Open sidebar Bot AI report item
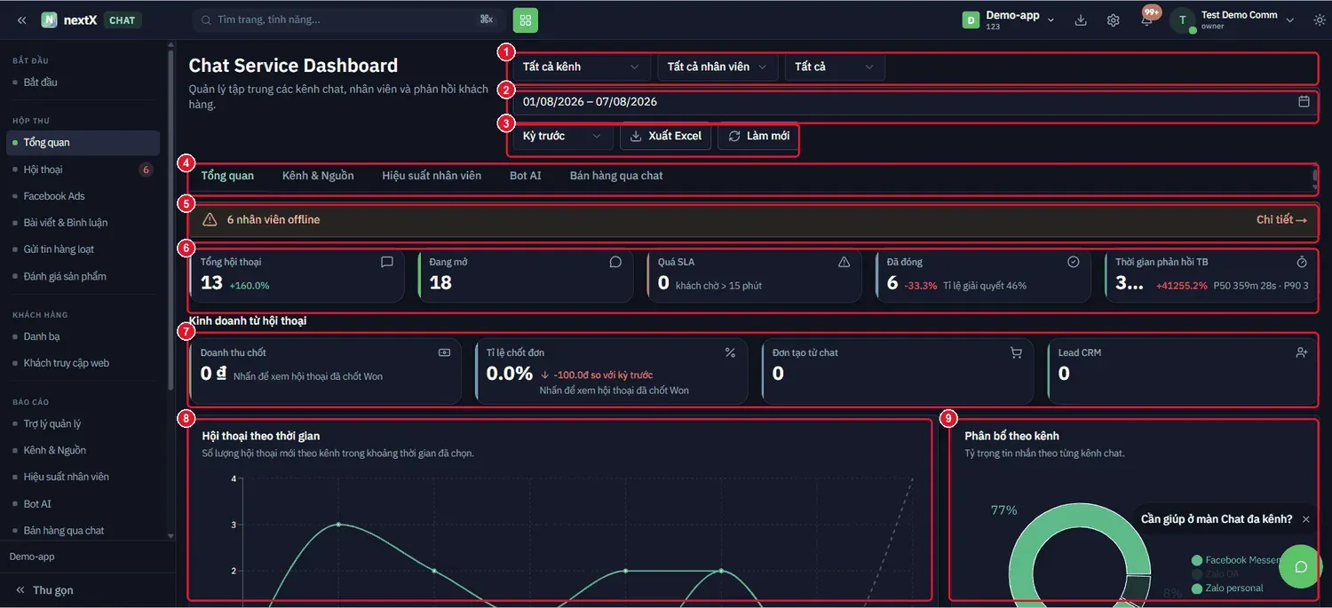The image size is (1332, 608). 83,503
